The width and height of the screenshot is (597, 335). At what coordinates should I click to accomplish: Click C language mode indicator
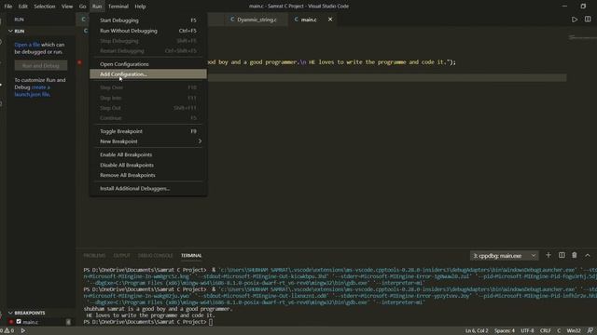(559, 331)
